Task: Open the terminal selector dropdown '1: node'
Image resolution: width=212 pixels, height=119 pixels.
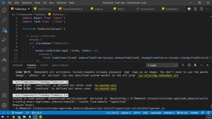Action: pyautogui.click(x=162, y=65)
